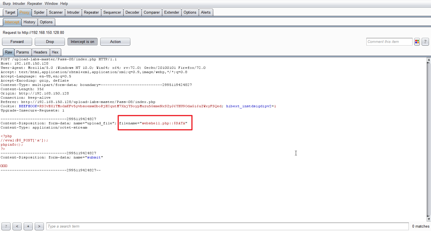Click the Accept: text/html header line
Screen dimensions: 431x231
click(94, 72)
